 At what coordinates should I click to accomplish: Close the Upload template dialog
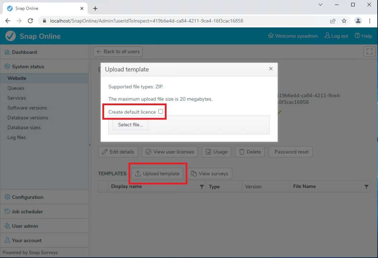[271, 69]
